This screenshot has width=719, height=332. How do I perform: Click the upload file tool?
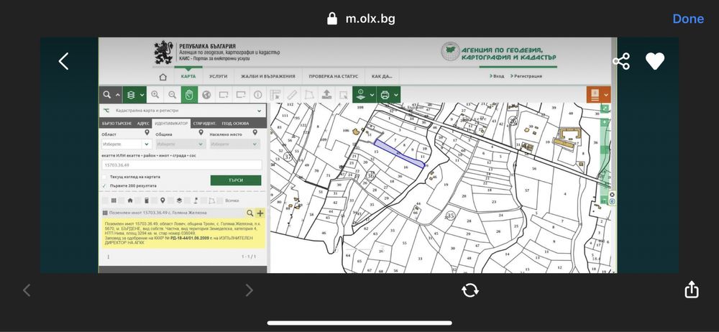click(326, 95)
